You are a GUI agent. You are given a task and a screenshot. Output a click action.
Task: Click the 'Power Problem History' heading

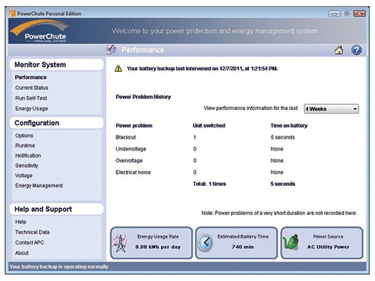(143, 97)
